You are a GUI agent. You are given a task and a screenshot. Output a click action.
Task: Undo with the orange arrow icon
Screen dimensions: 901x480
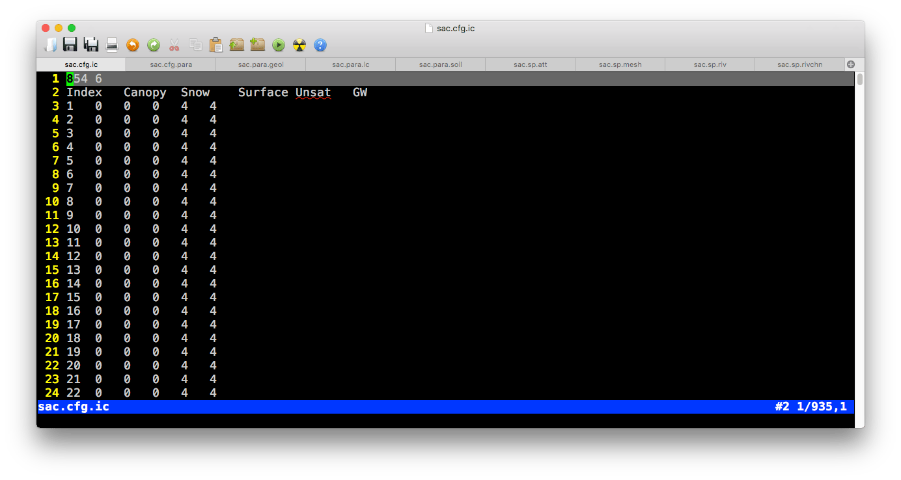click(x=133, y=45)
